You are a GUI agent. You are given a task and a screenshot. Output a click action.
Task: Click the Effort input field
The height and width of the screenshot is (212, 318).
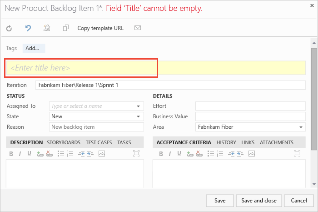point(250,106)
